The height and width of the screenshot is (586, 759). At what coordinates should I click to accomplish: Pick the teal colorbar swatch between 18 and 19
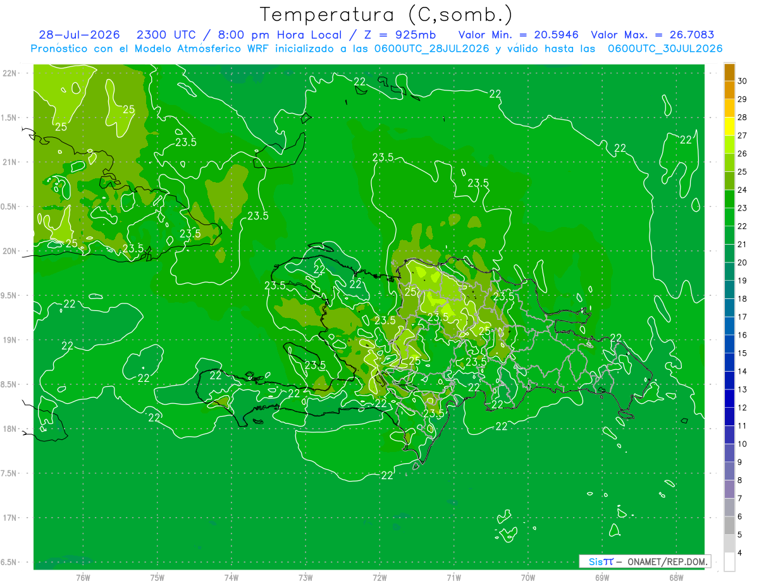729,290
